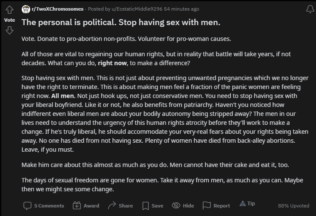Hide the post using the crossed-eye icon
This screenshot has height=216, width=316.
[176, 205]
